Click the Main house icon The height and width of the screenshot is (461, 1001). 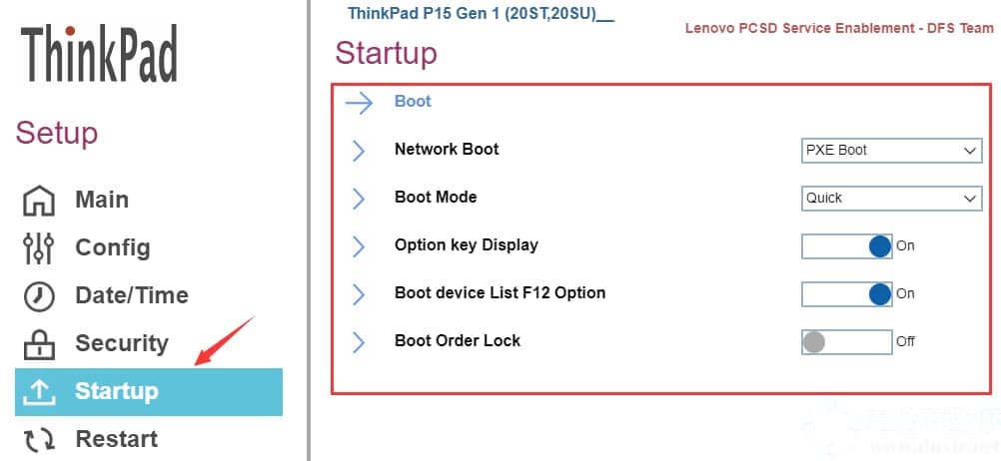click(x=39, y=201)
